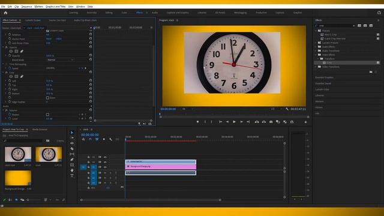Open the Lumetri Color panel
The height and width of the screenshot is (216, 384).
point(322,89)
